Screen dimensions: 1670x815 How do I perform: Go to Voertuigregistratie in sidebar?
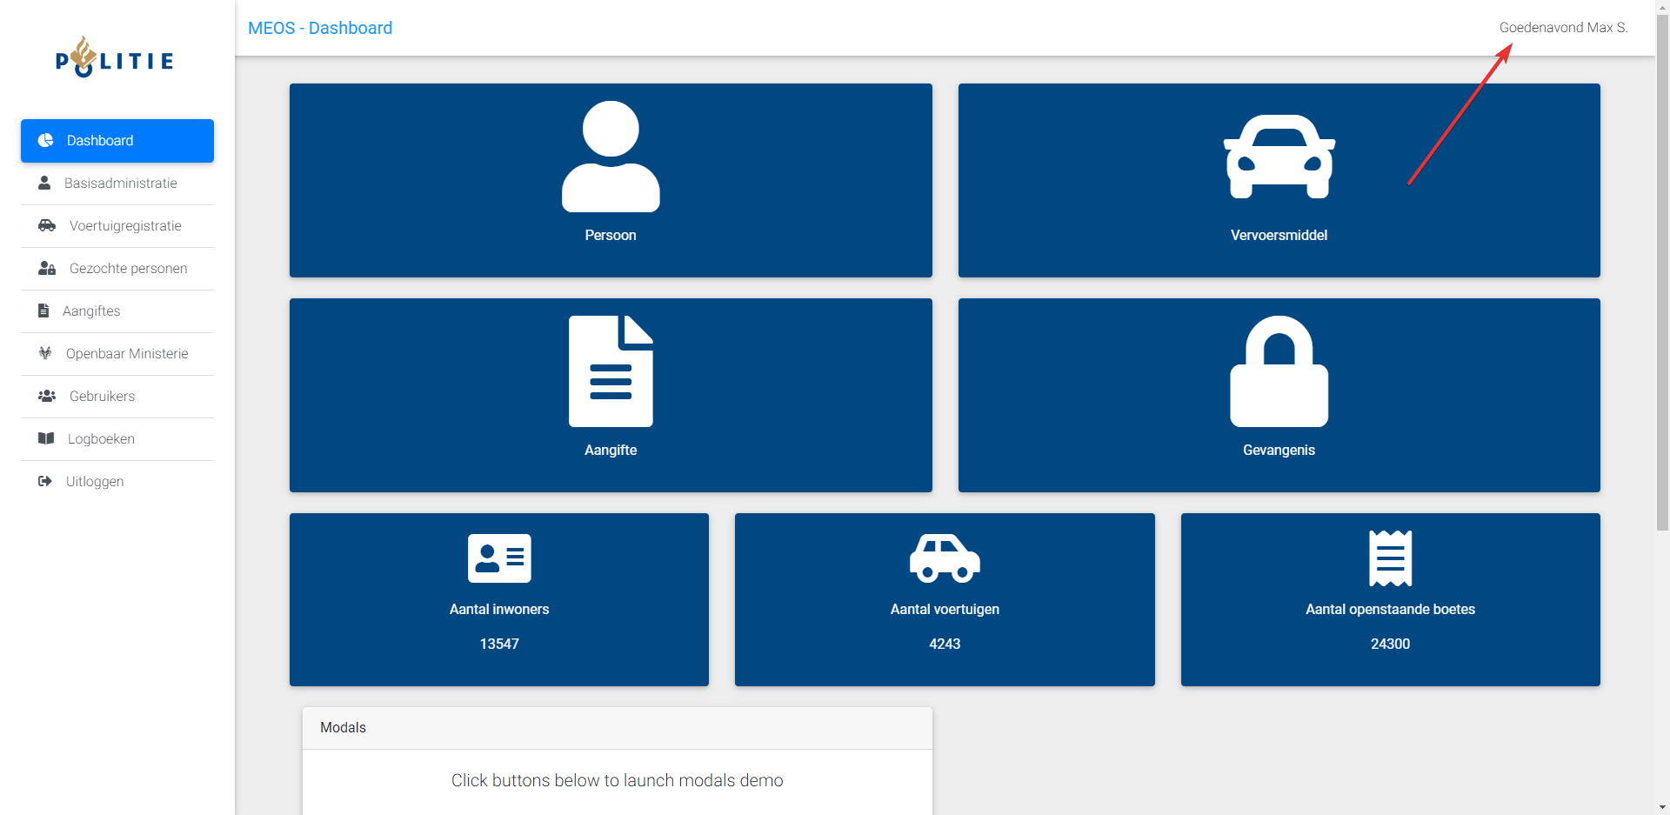(x=125, y=226)
